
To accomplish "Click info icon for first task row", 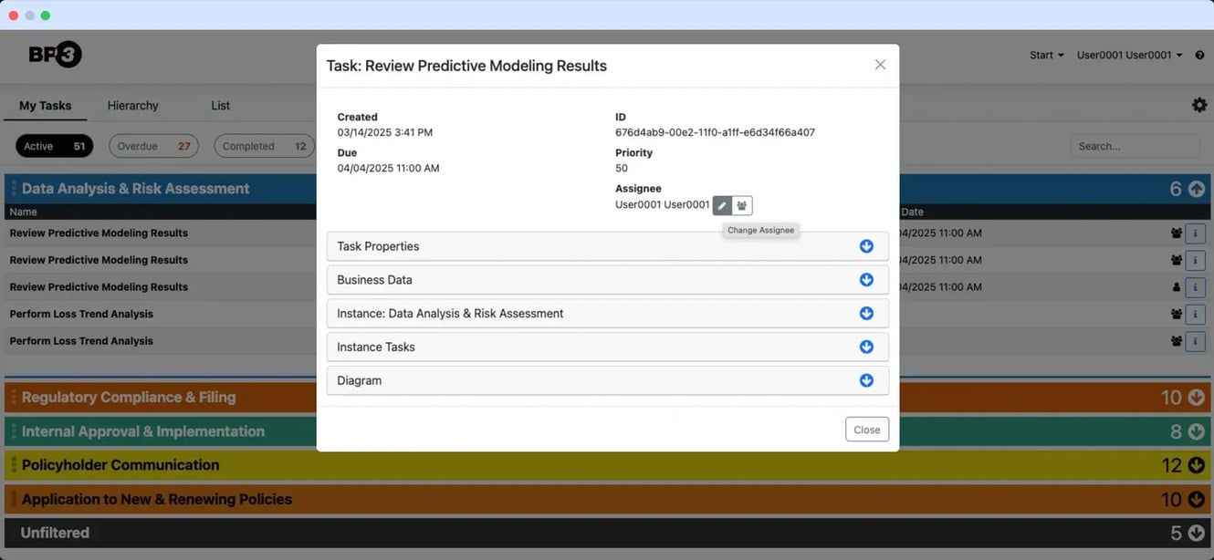I will [1195, 233].
